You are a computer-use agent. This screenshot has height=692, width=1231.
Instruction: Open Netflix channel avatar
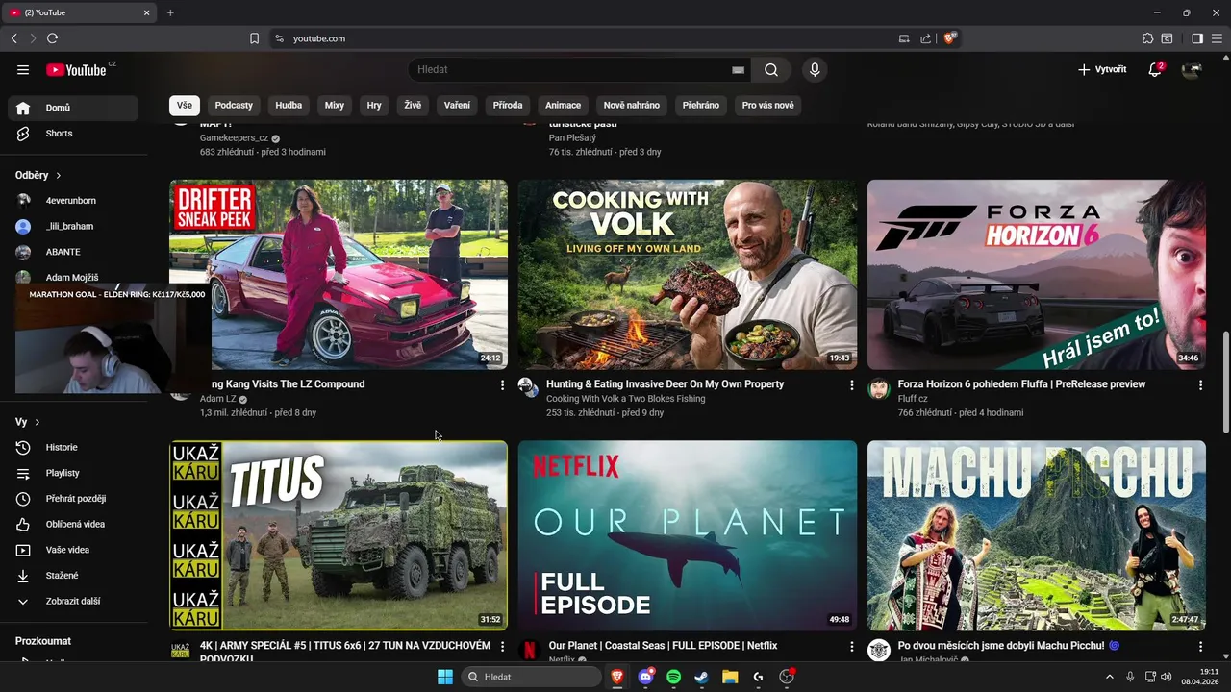(x=528, y=650)
